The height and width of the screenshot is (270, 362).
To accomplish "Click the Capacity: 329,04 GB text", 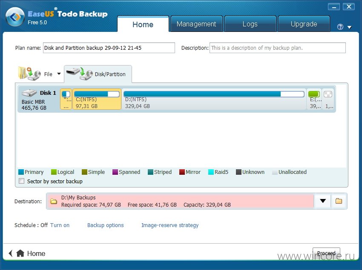I will pos(207,205).
